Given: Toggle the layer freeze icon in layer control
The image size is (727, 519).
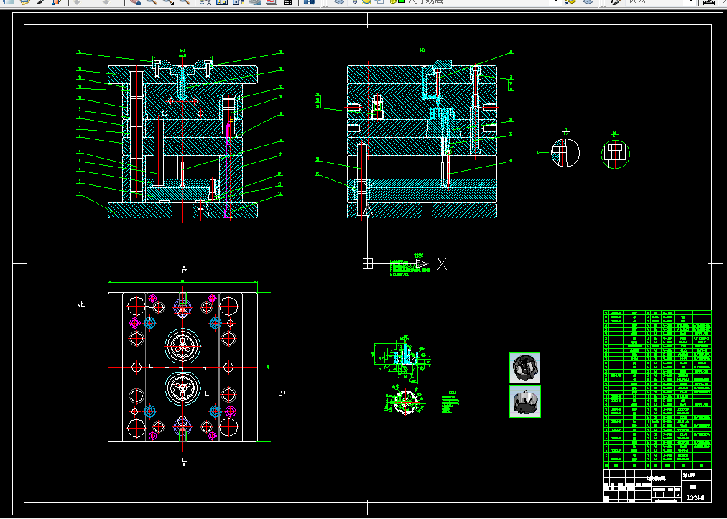Looking at the screenshot, I should click(x=366, y=1).
